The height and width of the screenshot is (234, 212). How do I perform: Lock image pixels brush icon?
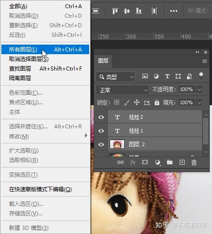(126, 102)
